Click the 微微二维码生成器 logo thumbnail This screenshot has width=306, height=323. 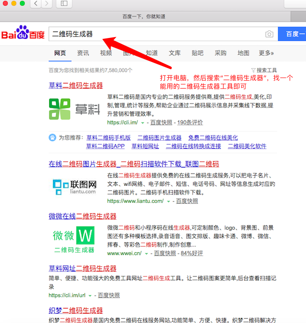(74, 240)
